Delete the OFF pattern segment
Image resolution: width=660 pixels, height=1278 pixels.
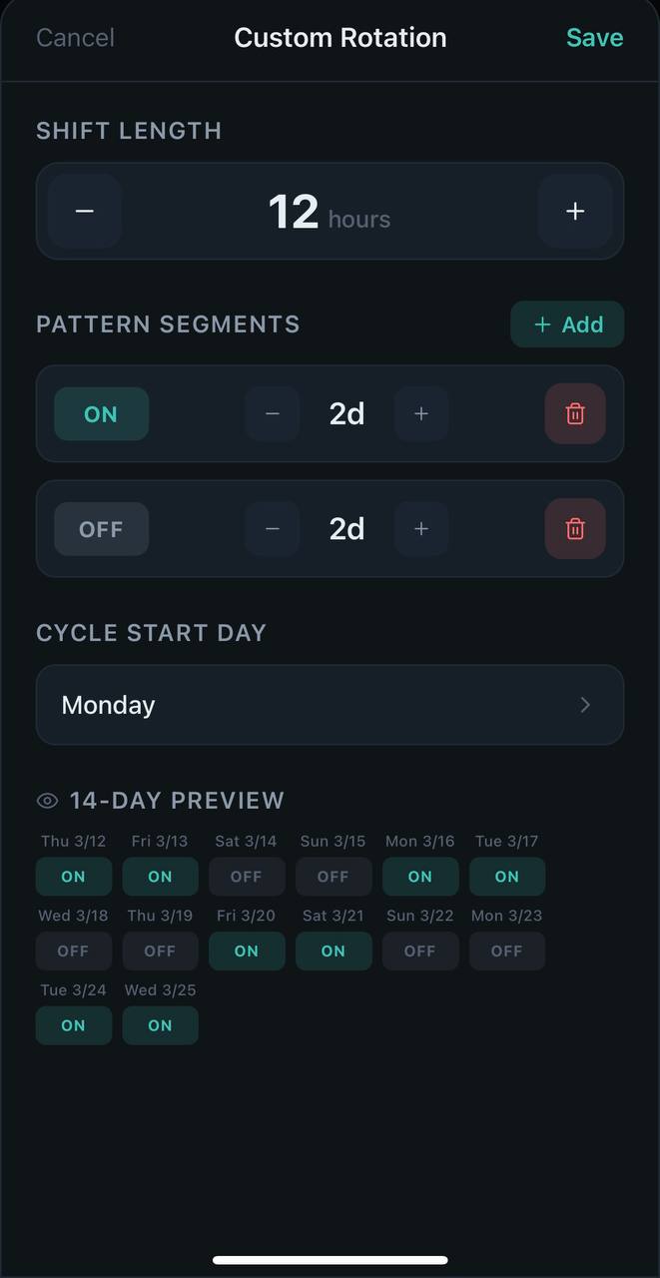coord(574,528)
